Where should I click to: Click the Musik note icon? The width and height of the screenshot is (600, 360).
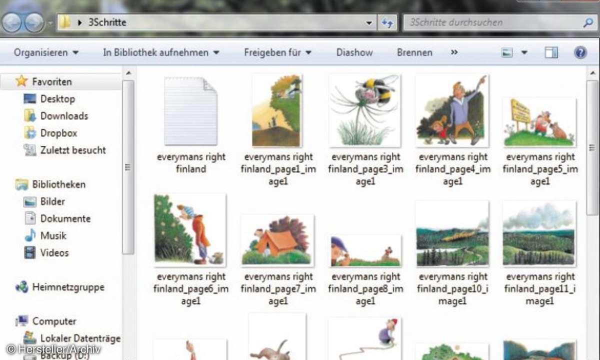click(30, 235)
